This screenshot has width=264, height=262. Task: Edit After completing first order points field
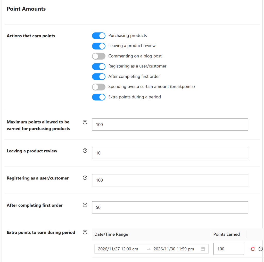point(170,207)
